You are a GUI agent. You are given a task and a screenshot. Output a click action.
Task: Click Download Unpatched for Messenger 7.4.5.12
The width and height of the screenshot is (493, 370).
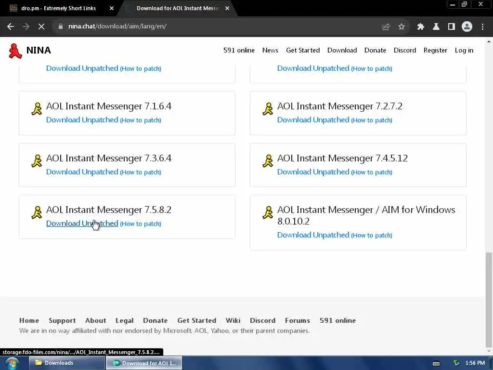pyautogui.click(x=313, y=172)
